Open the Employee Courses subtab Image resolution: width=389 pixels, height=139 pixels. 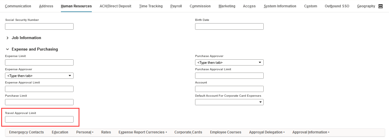(x=225, y=132)
